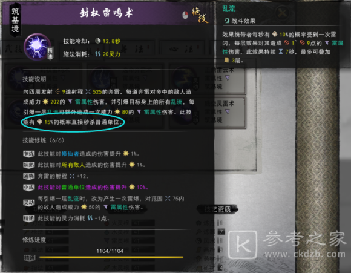This screenshot has width=351, height=273.
Task: Click the hourglass icon before 7秒
Action: 281,51
